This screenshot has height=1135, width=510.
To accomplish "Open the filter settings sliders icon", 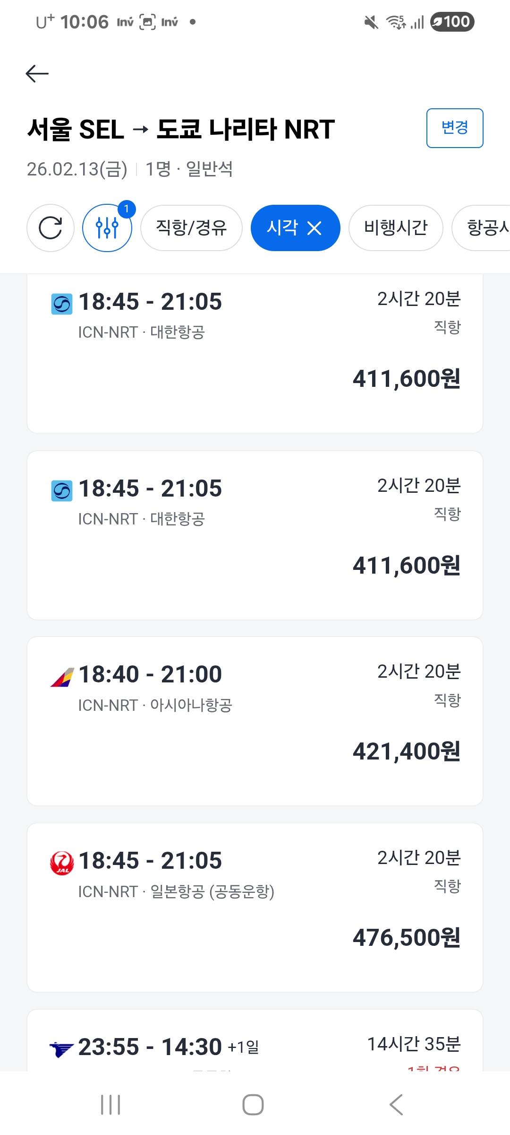I will (x=107, y=228).
